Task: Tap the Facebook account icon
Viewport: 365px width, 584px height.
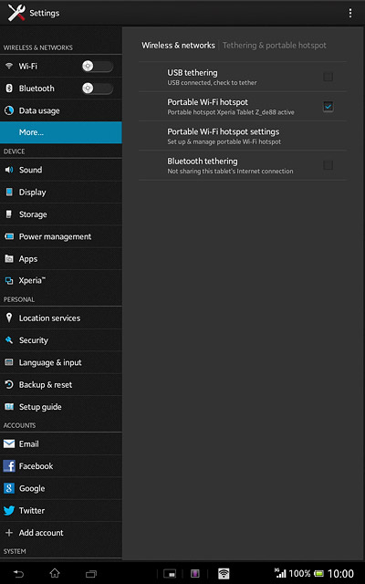Action: 9,466
